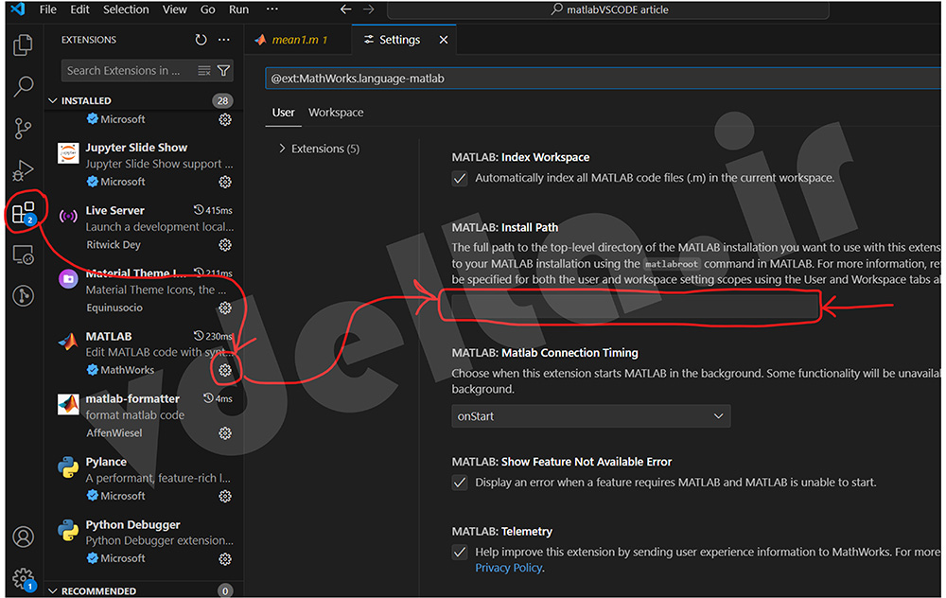Toggle Show Feature Not Available Error checkbox
Screen dimensions: 946x598
pos(460,483)
